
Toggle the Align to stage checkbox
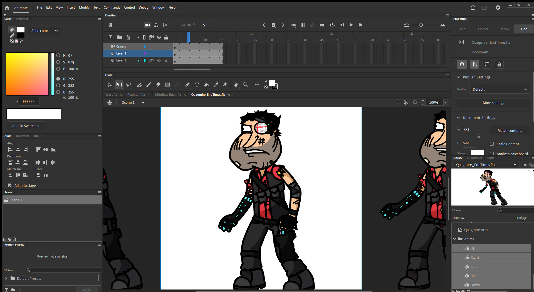point(10,185)
